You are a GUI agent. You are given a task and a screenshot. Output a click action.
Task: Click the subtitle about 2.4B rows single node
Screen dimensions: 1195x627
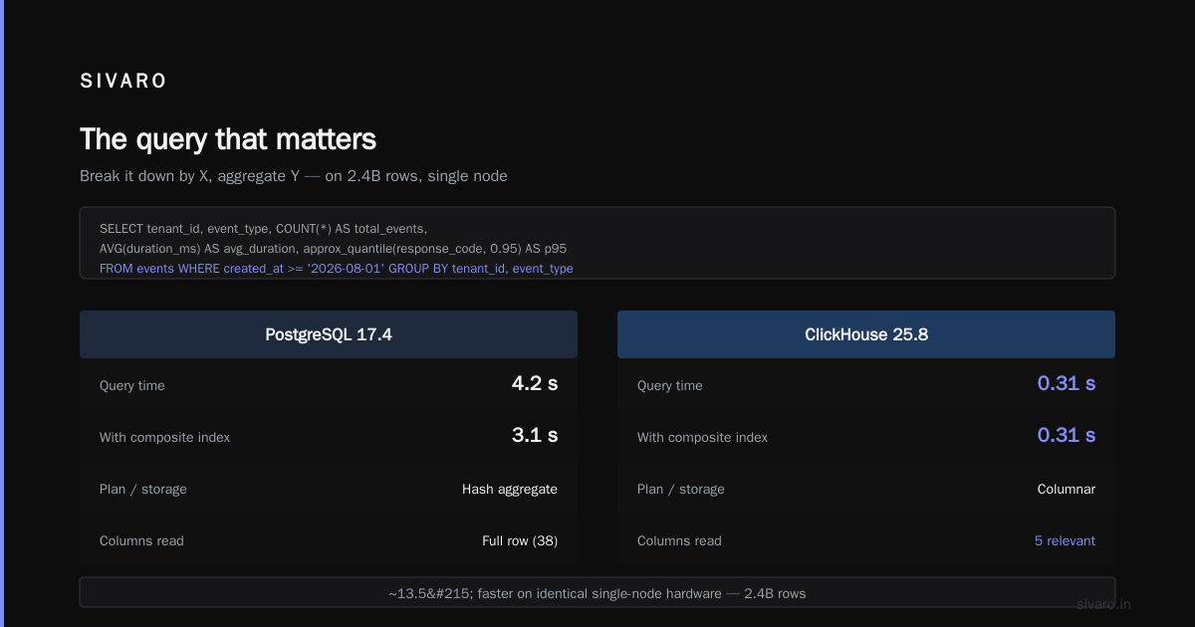294,176
